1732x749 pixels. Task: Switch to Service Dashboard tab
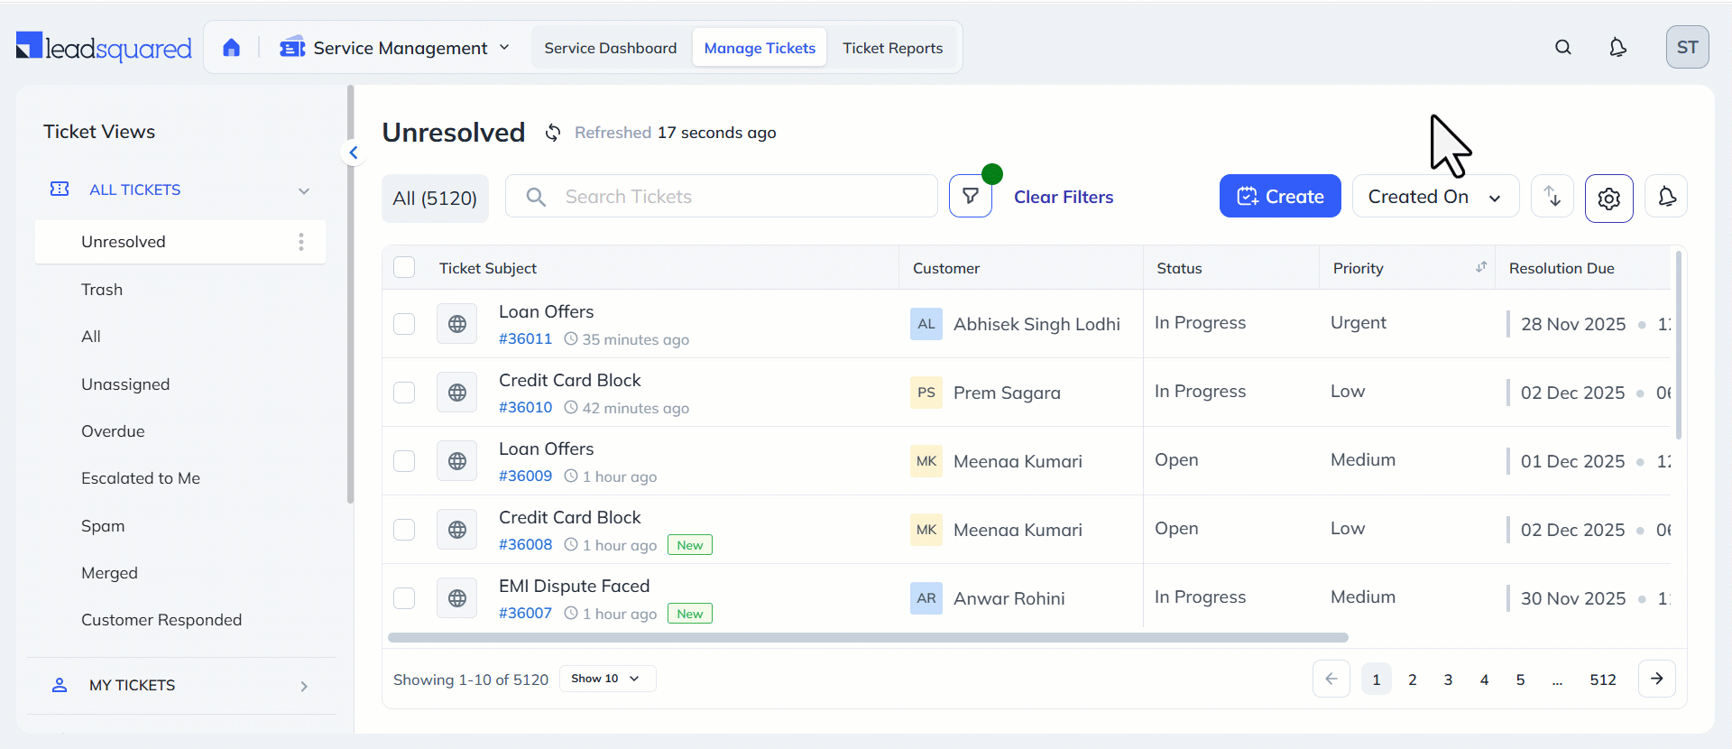click(611, 48)
